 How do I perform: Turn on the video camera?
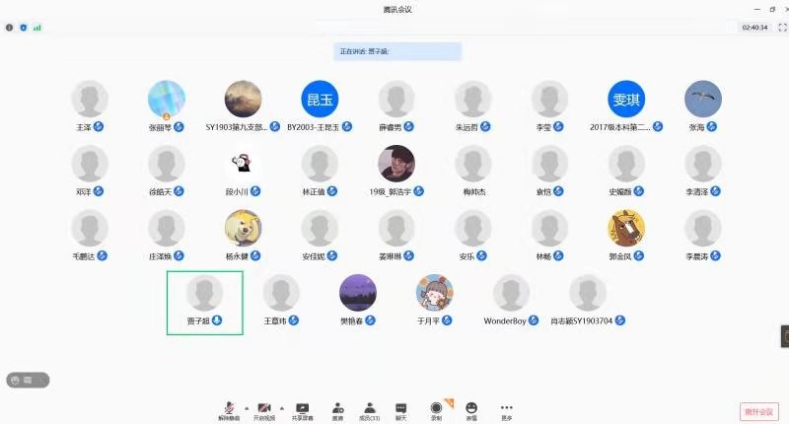pos(263,408)
